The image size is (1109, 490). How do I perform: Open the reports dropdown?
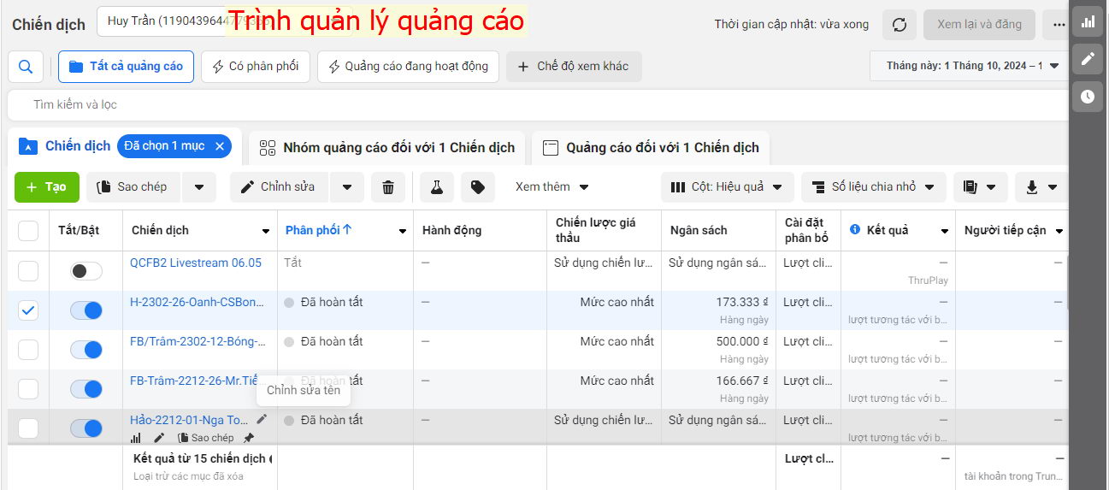[x=980, y=187]
